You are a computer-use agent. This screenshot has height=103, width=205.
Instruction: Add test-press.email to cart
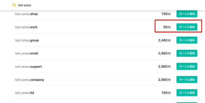187,53
